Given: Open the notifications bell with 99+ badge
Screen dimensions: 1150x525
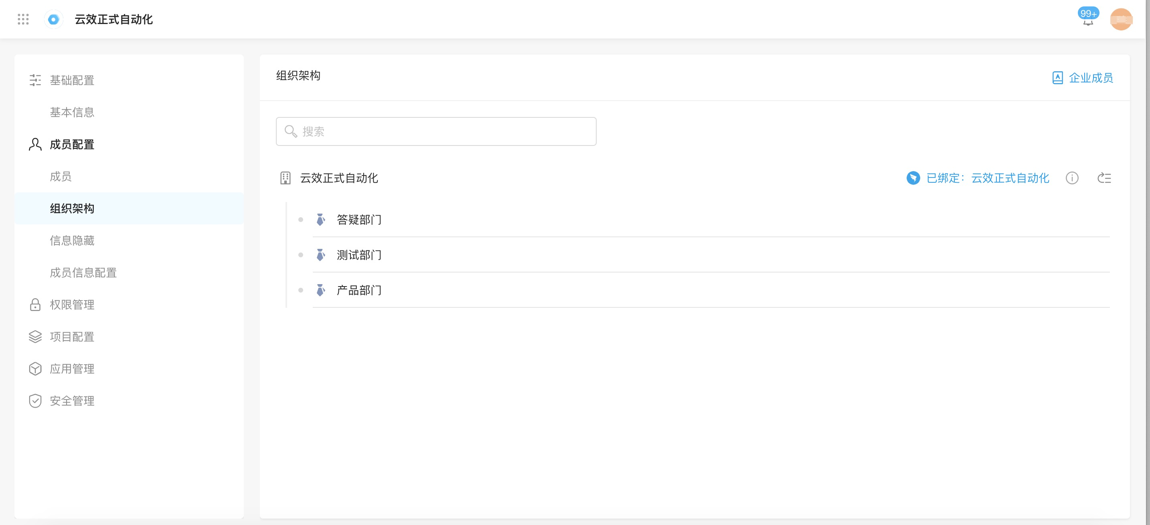Looking at the screenshot, I should 1087,20.
